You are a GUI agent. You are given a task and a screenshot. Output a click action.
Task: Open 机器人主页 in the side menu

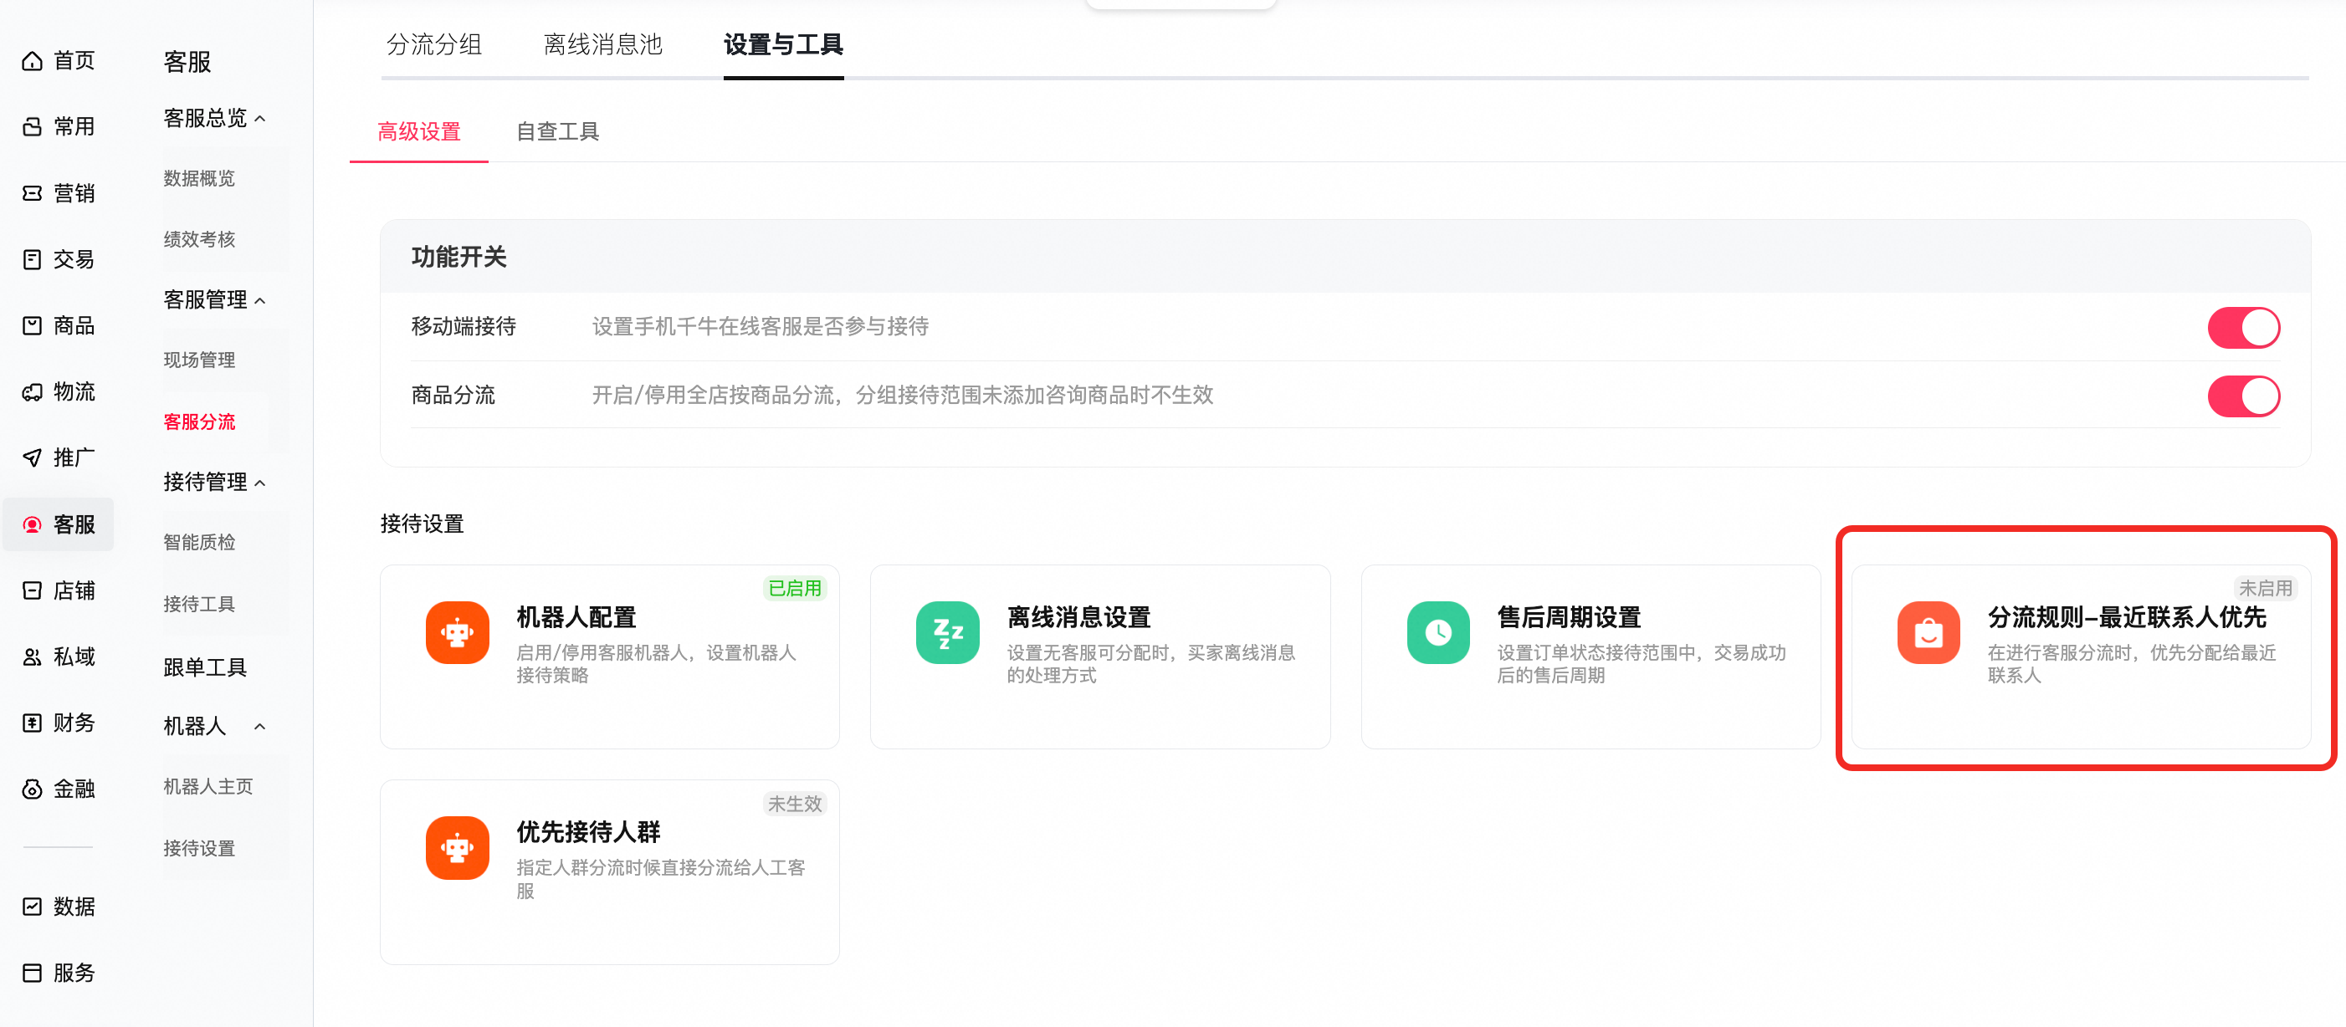(x=208, y=786)
